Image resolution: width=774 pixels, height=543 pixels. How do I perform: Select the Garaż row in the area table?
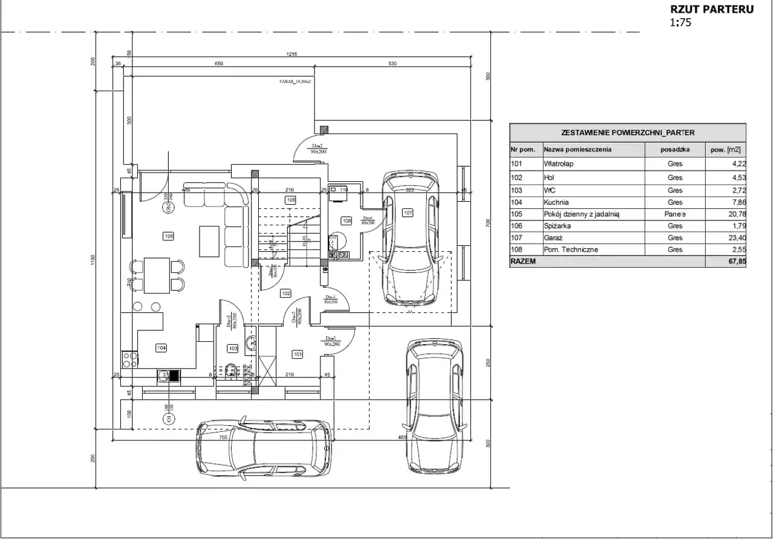[x=628, y=238]
